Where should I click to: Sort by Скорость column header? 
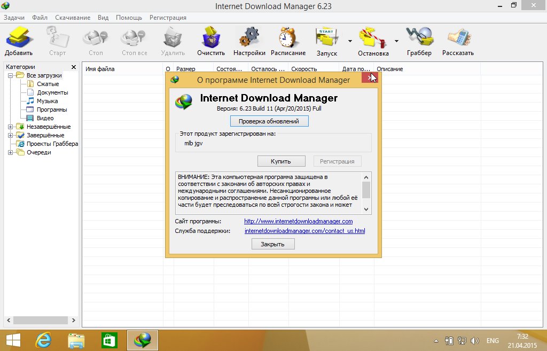point(313,69)
